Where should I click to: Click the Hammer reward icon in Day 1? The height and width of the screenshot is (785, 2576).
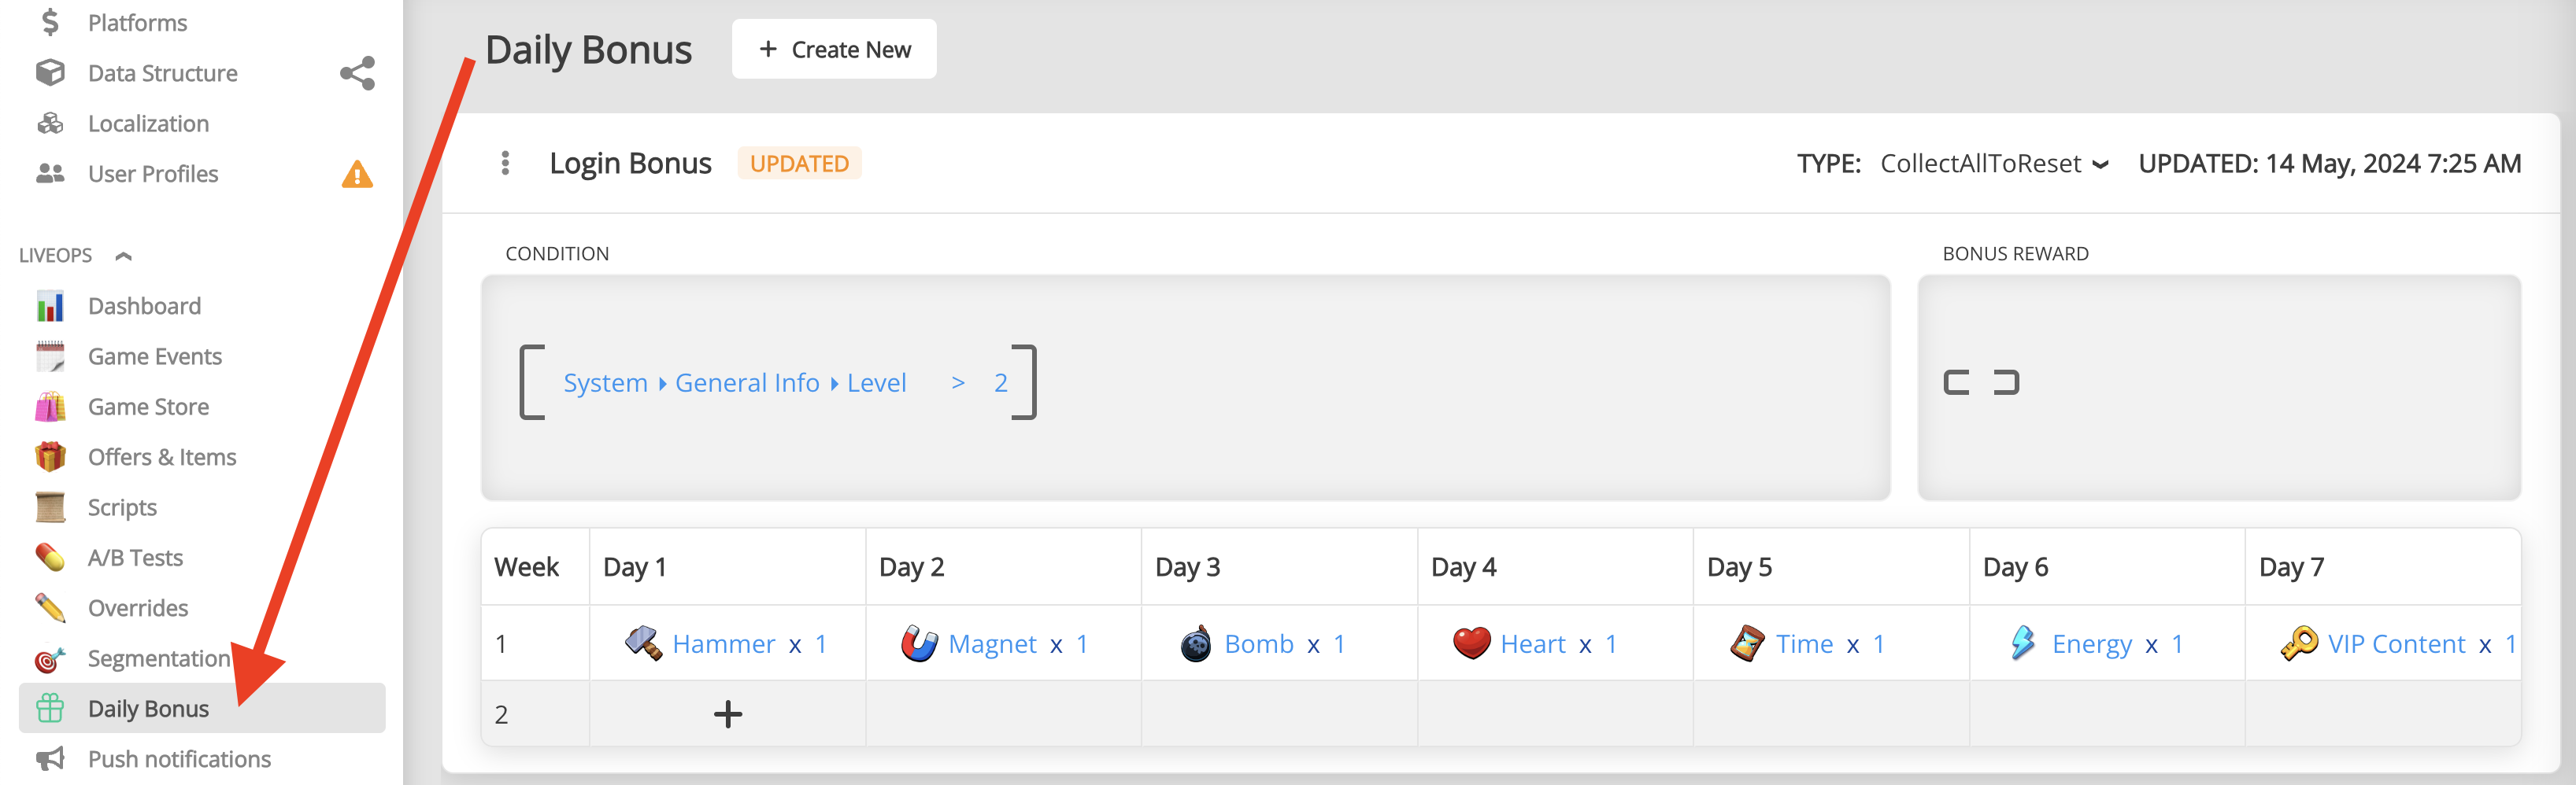click(x=643, y=642)
